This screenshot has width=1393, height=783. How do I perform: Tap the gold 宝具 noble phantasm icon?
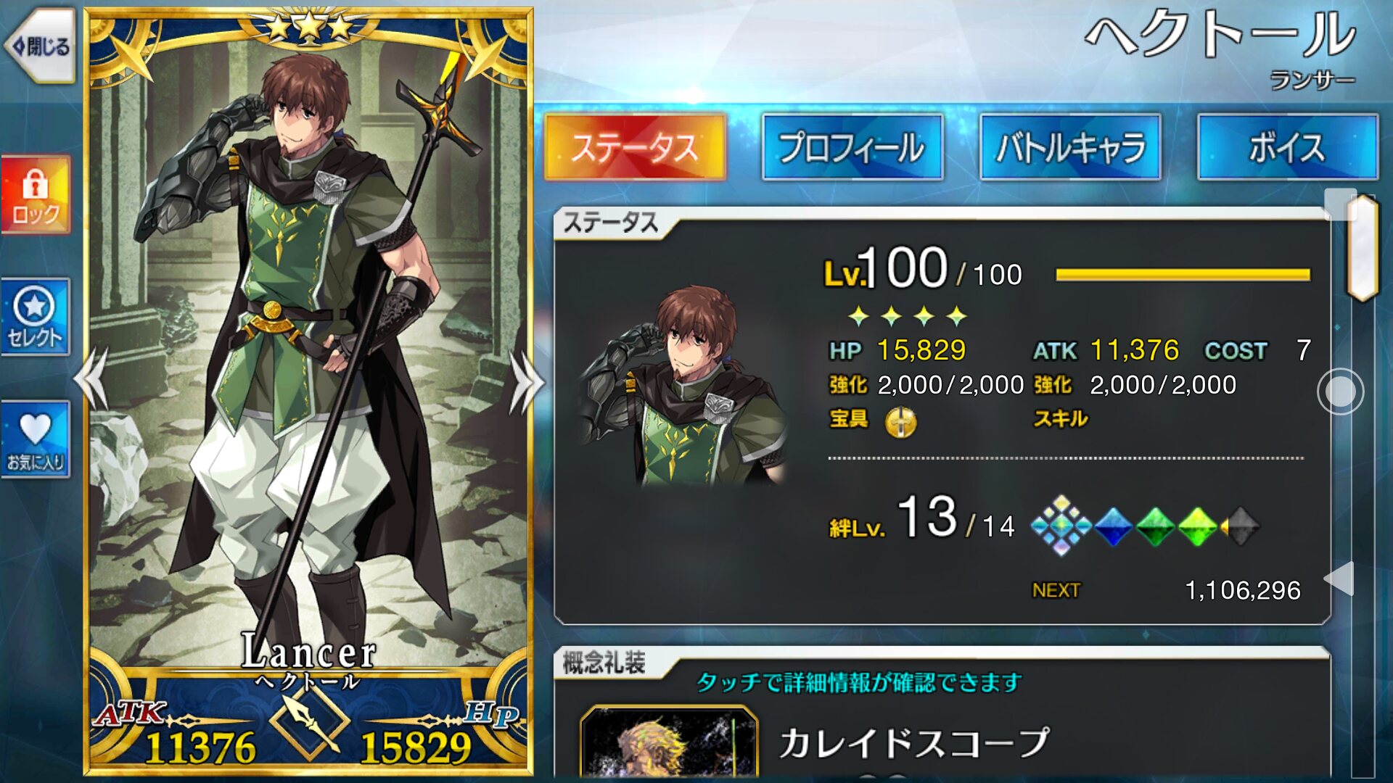point(900,421)
